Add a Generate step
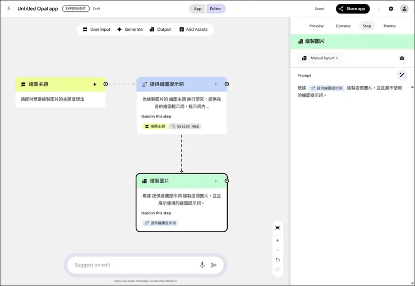 pyautogui.click(x=130, y=29)
